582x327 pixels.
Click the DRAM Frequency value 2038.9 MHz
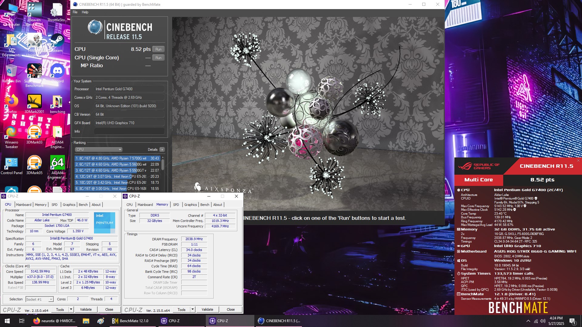194,239
